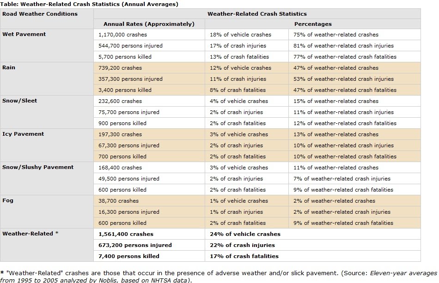Select the 1,170,000 crashes cell

(123, 35)
